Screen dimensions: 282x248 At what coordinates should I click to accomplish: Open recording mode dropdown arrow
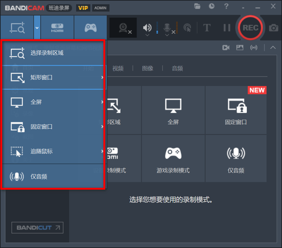(37, 28)
